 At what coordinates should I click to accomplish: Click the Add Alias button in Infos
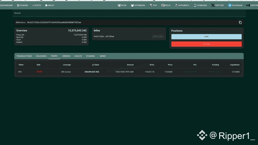point(158,36)
